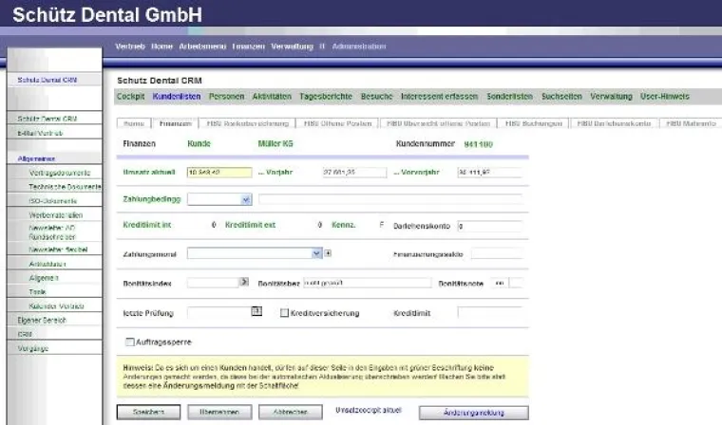722x425 pixels.
Task: Click the wide text field beside Zahlungbedingg
Action: 390,199
